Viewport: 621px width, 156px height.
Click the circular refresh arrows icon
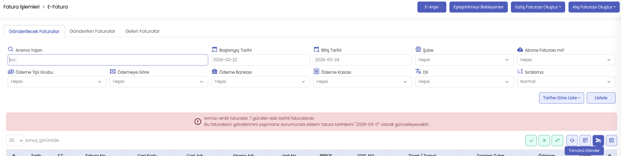point(572,140)
